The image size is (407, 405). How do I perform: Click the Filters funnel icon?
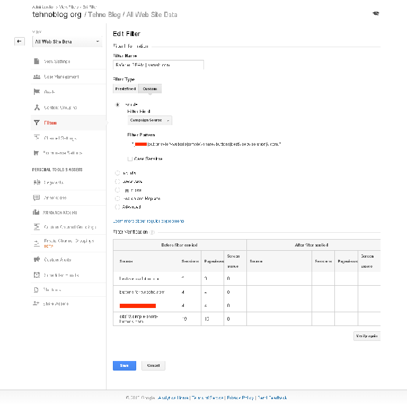37,123
